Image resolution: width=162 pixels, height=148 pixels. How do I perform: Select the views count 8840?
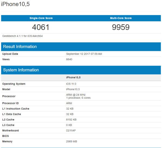(69, 59)
